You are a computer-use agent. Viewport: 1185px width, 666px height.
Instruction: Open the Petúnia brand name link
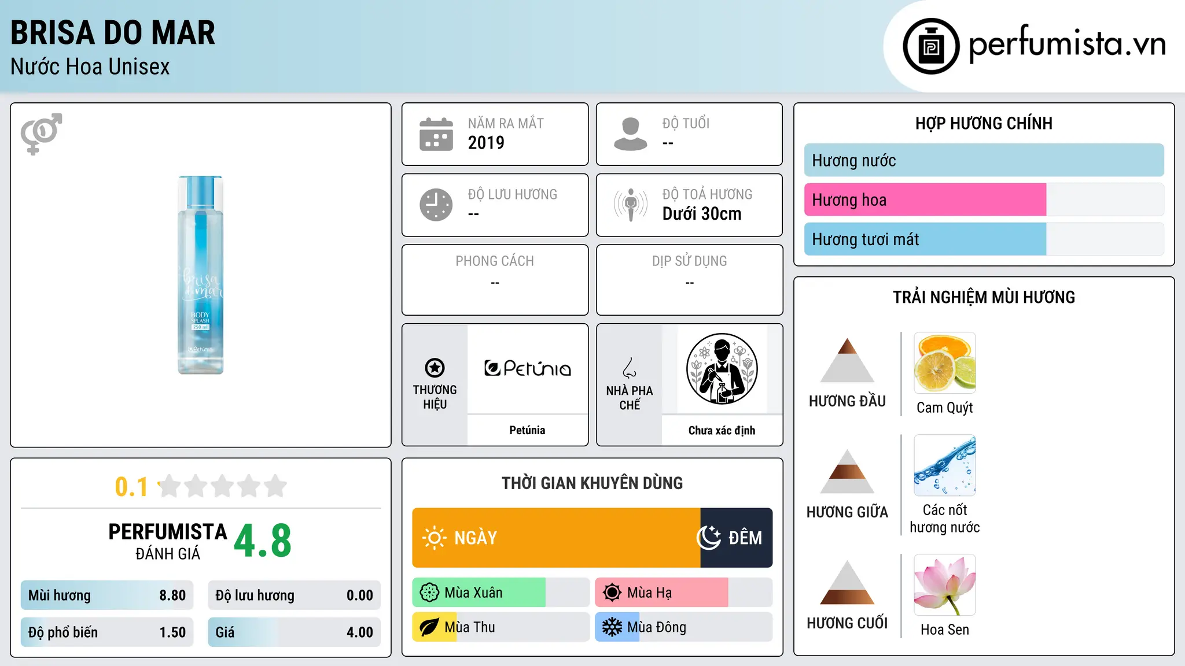tap(527, 430)
